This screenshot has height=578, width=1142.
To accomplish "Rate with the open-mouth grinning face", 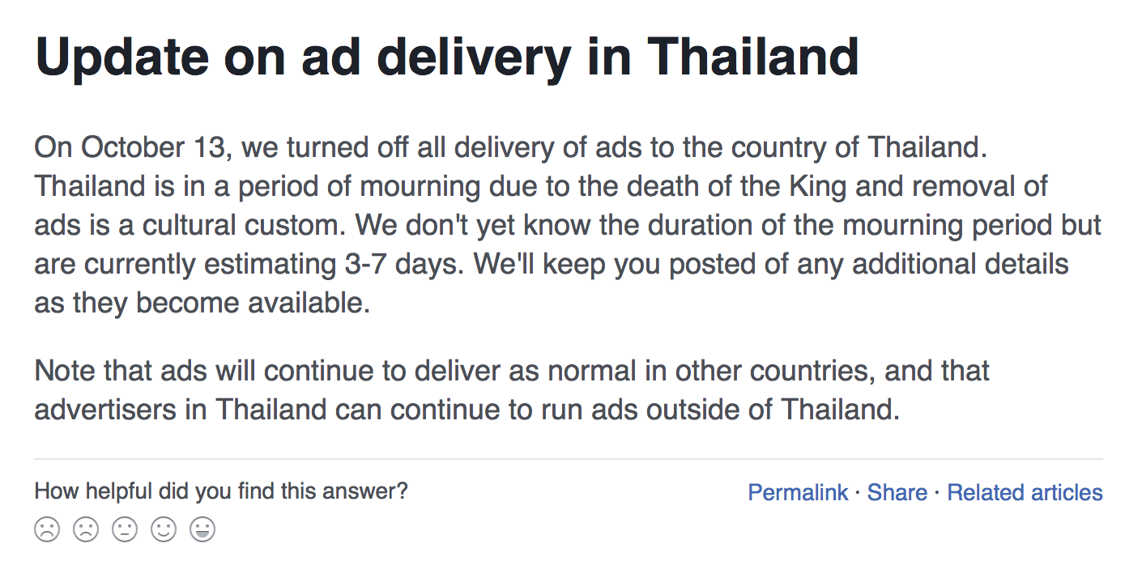I will coord(202,531).
